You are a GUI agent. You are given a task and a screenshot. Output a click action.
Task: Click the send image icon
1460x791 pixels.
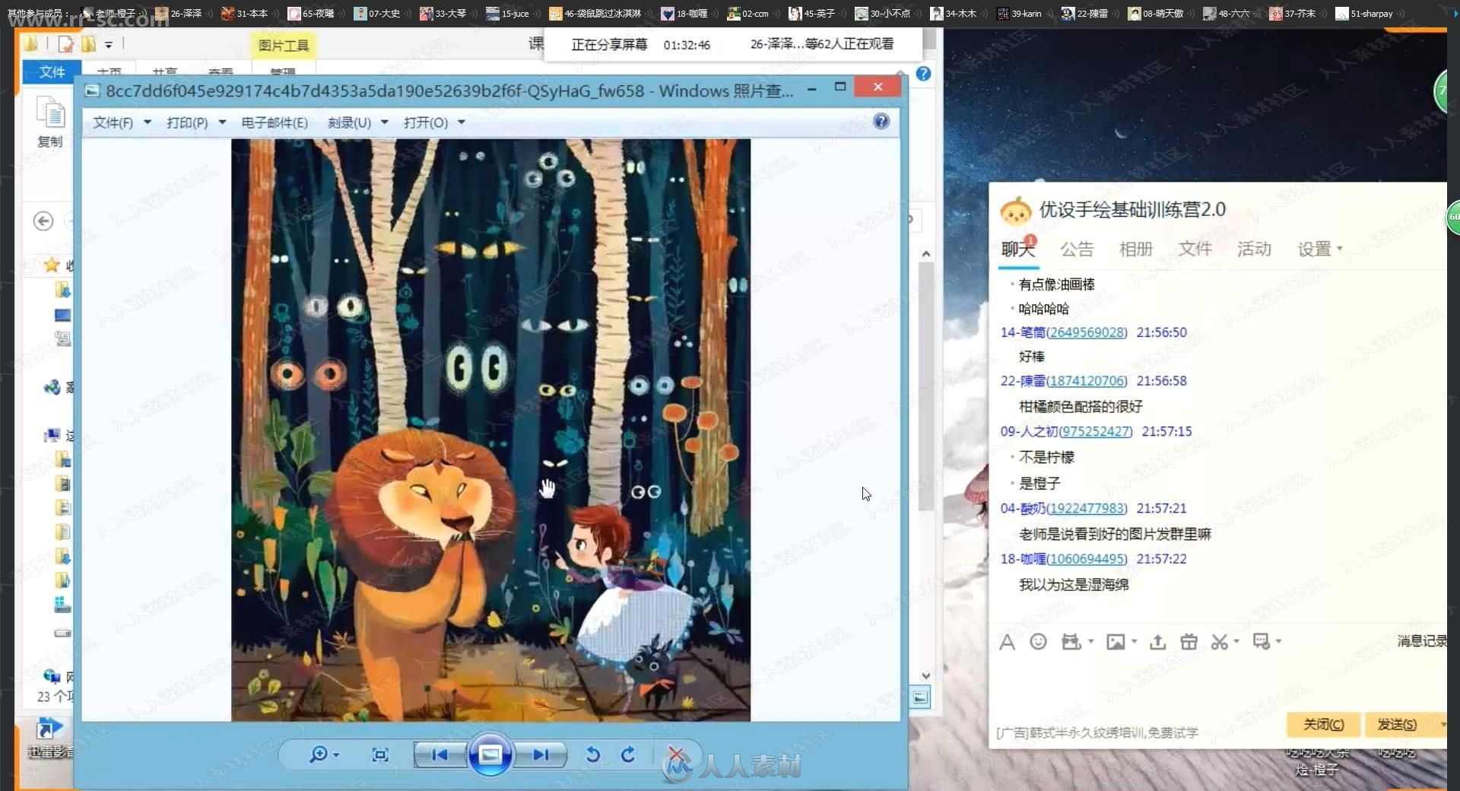(1116, 642)
